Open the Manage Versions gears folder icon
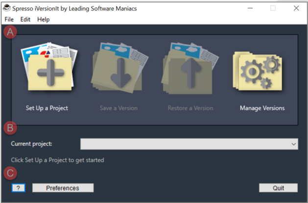 coord(258,71)
